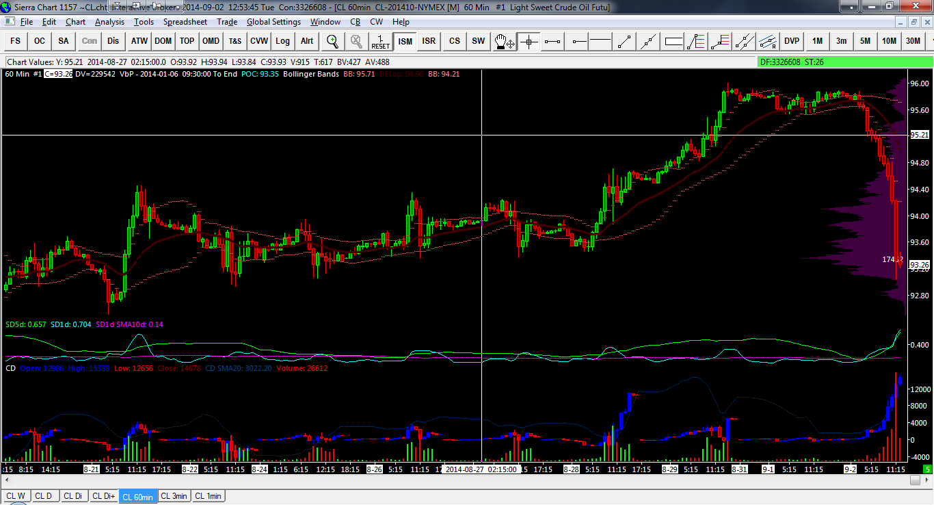
Task: Choose the diagonal ray drawing tool
Action: tap(624, 41)
